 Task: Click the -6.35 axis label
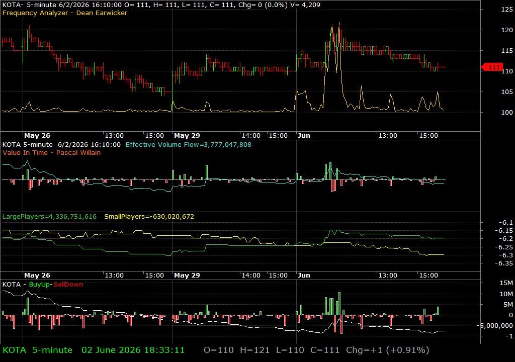point(503,263)
